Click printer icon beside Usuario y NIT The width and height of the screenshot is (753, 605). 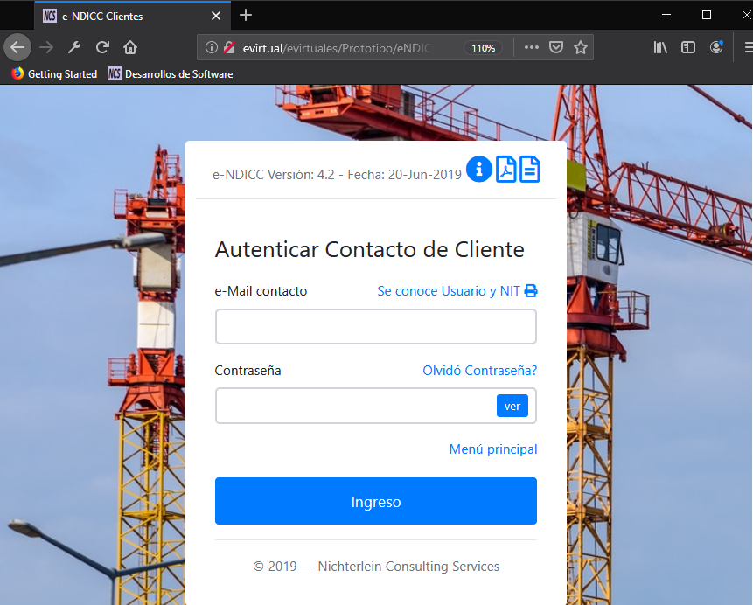click(531, 291)
